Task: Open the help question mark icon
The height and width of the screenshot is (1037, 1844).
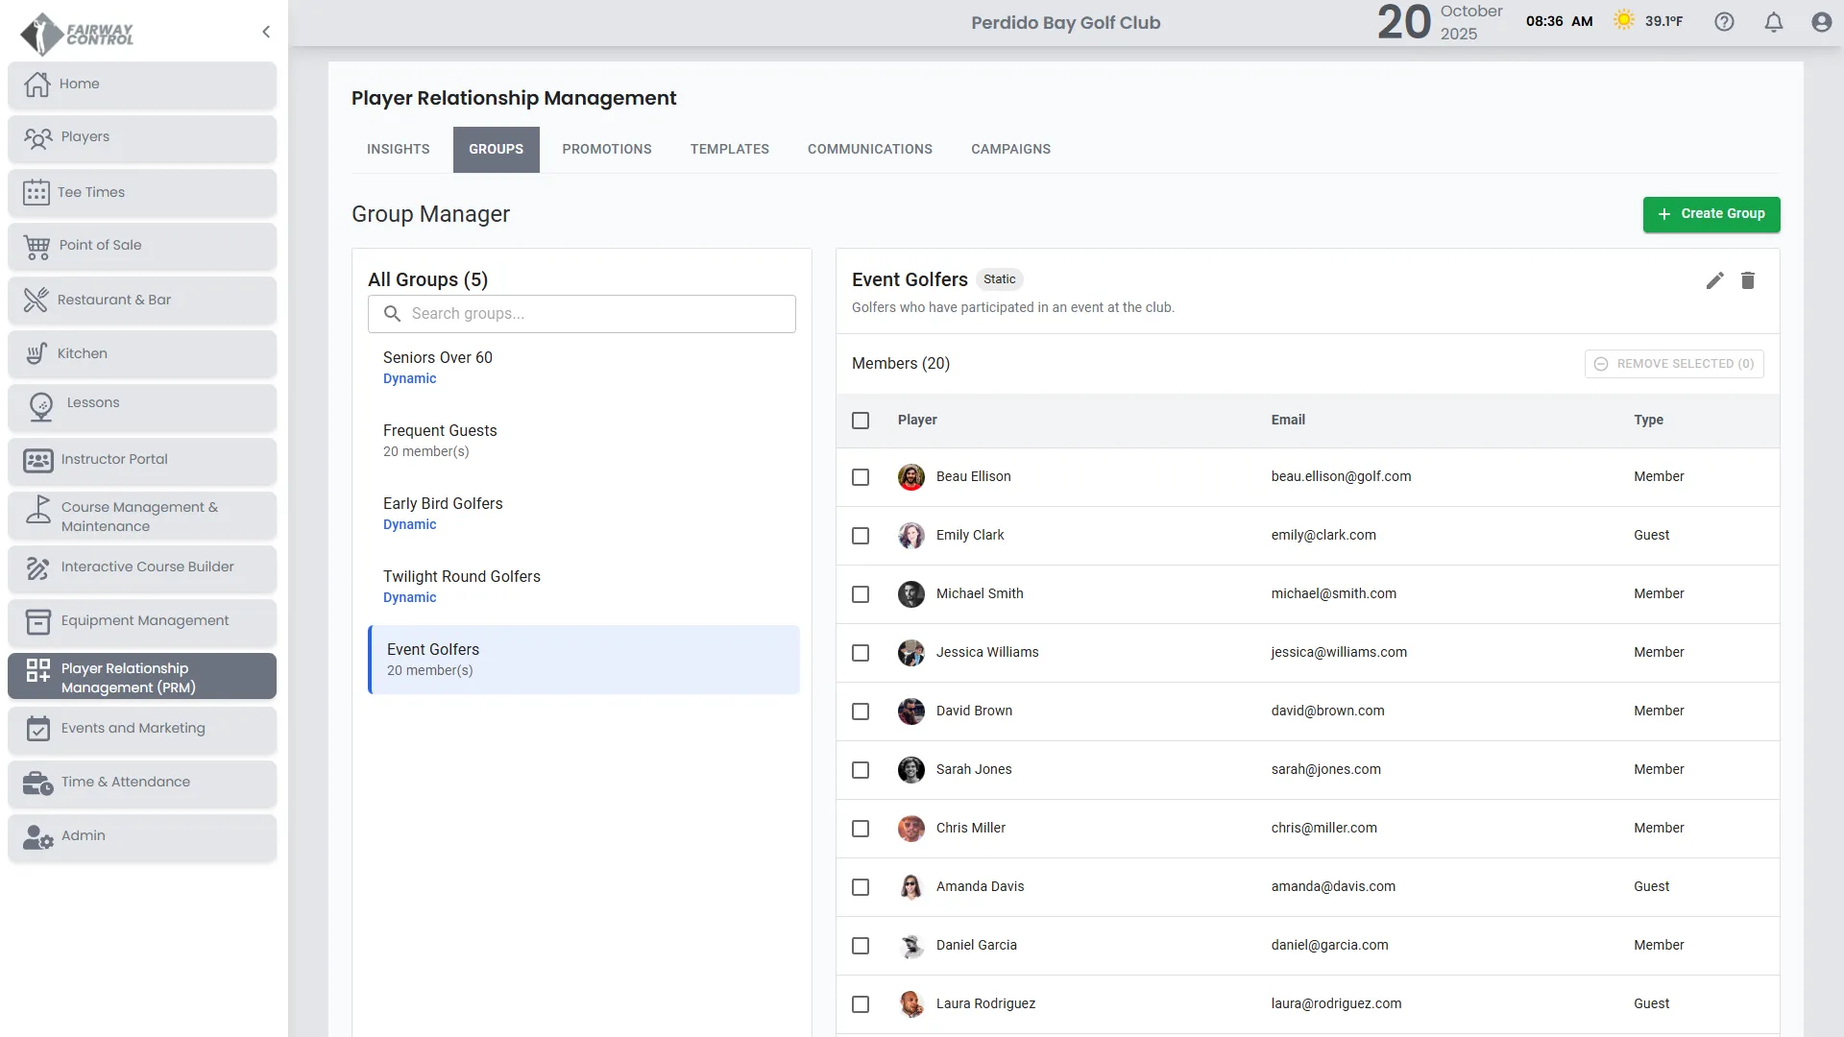Action: point(1724,22)
